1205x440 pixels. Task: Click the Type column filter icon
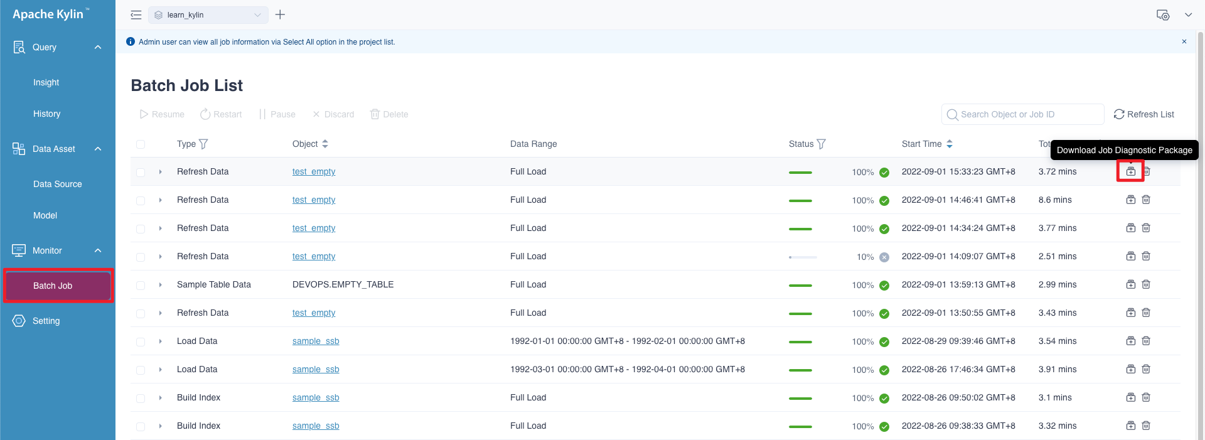click(203, 144)
